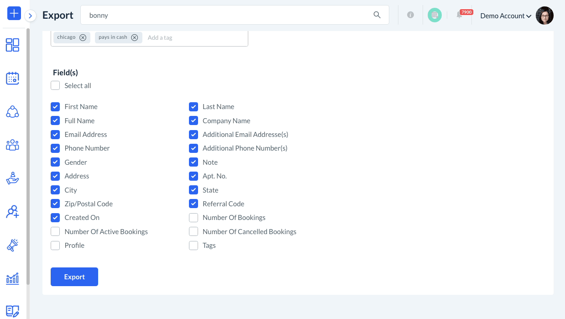Viewport: 565px width, 319px height.
Task: Remove the chicago tag
Action: [x=83, y=38]
